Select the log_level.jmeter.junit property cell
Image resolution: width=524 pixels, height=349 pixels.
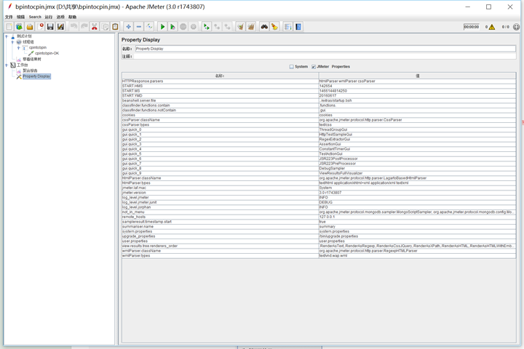click(221, 202)
